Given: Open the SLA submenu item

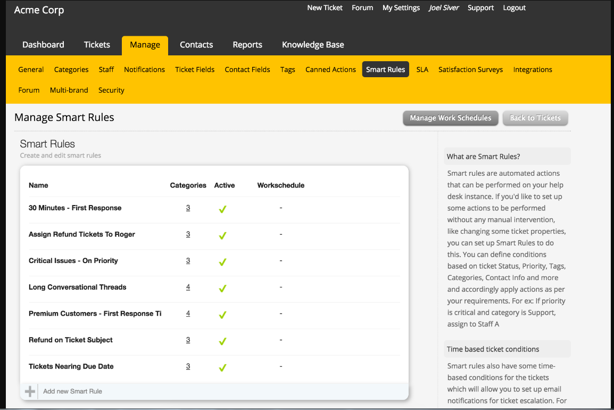Looking at the screenshot, I should [422, 70].
